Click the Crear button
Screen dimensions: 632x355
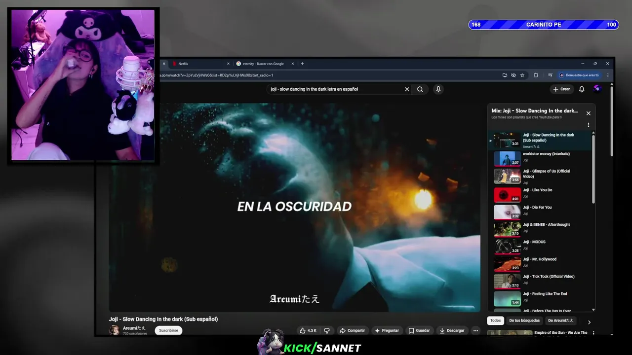coord(561,89)
